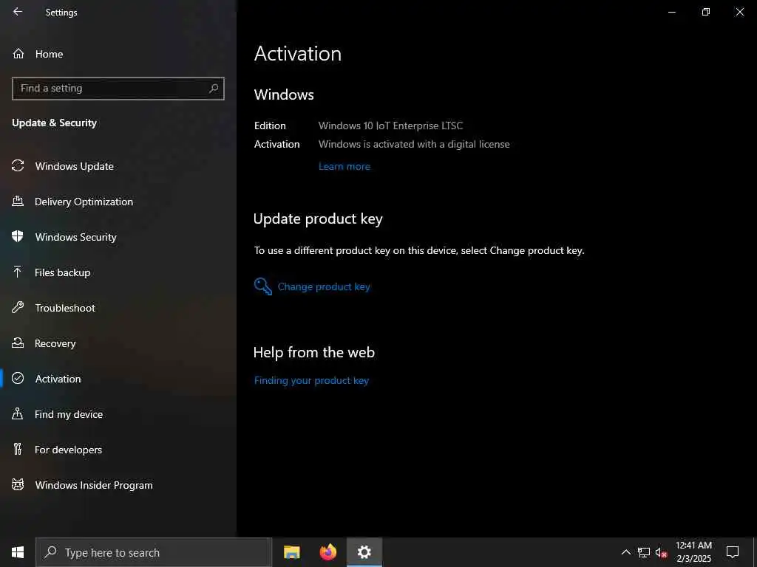Click the Activation checkmark icon

point(18,379)
